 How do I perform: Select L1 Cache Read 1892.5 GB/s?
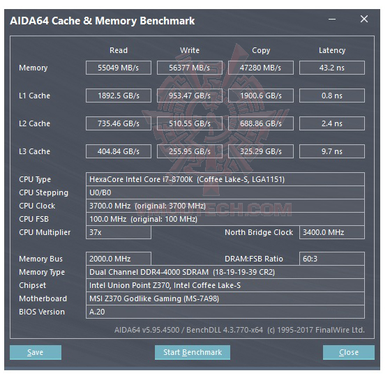tap(119, 96)
